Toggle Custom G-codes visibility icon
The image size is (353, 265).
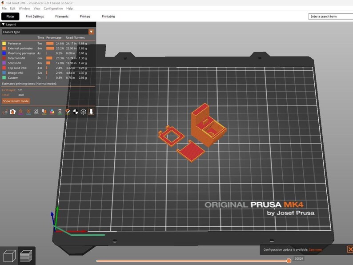pos(68,112)
